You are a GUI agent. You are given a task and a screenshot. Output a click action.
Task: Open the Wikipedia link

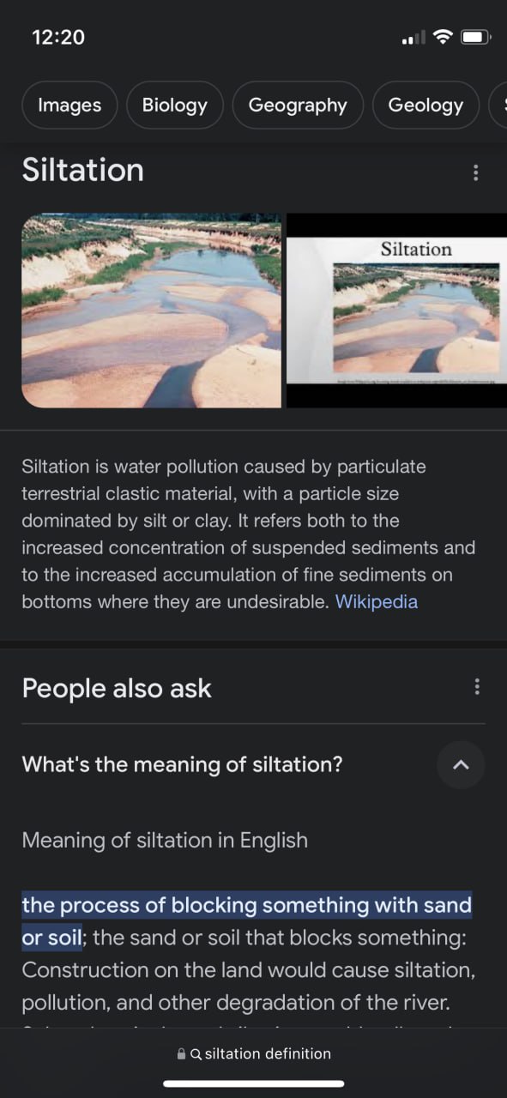tap(377, 601)
